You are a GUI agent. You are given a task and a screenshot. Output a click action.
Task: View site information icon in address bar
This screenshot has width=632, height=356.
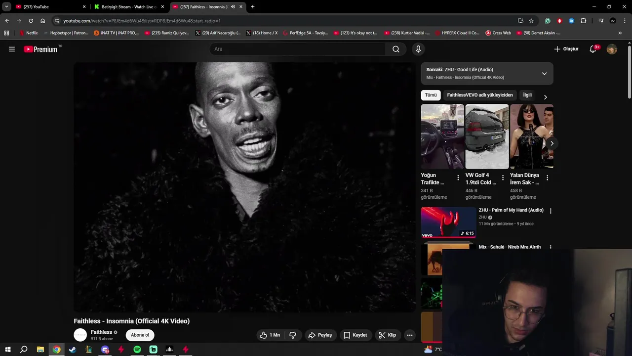pyautogui.click(x=57, y=21)
